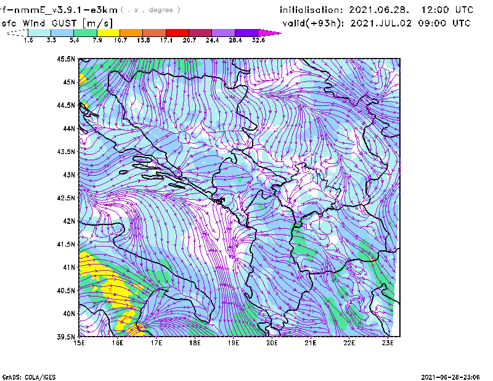Click the 'GrADS: COLA/IGES' credit text

pos(29,377)
